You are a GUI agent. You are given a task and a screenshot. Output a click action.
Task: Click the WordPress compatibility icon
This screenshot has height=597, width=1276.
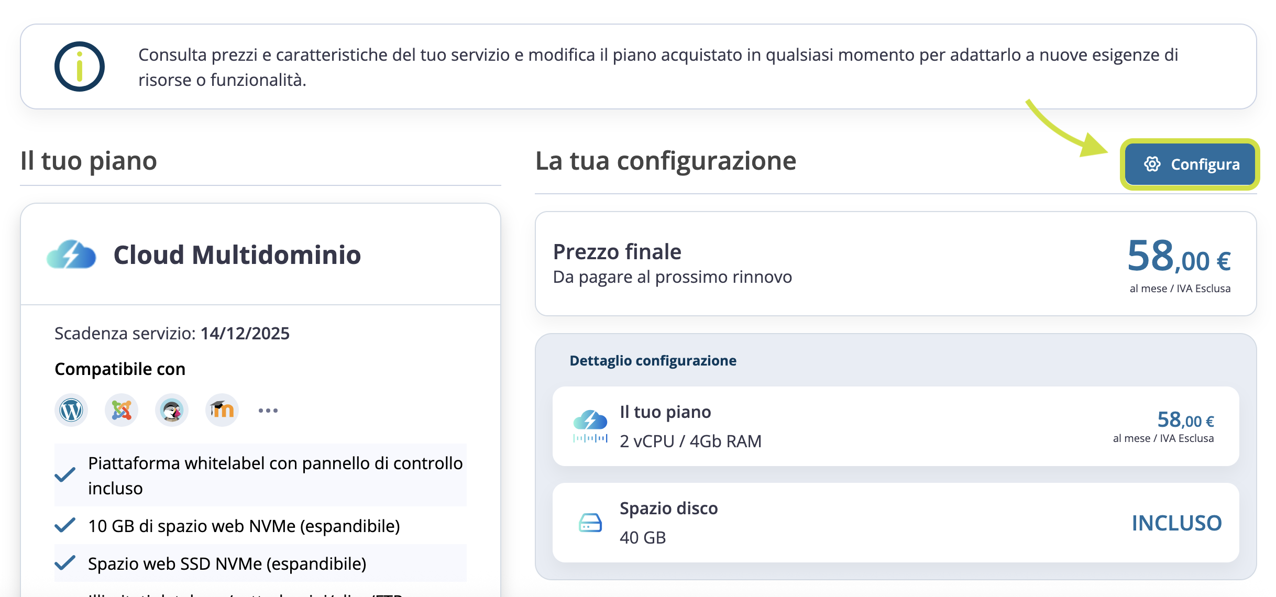[x=71, y=410]
